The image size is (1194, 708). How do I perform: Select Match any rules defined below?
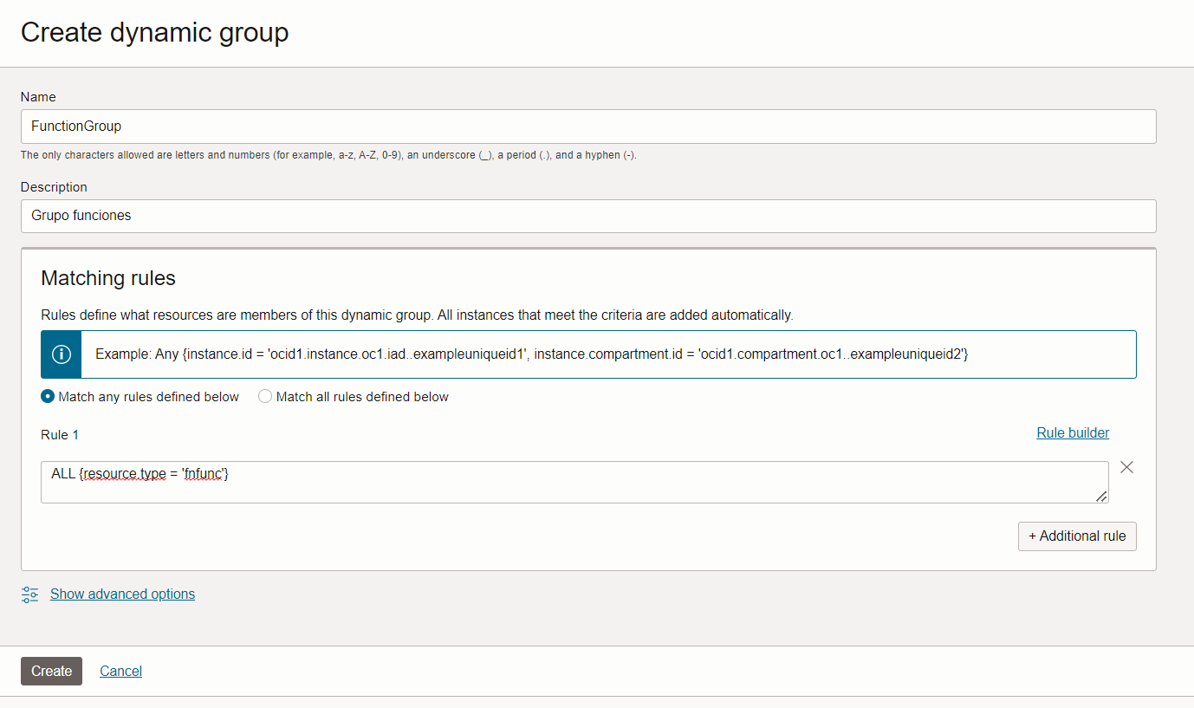[48, 396]
